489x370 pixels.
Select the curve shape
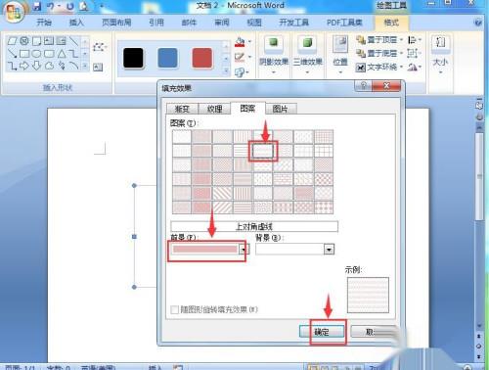73,66
